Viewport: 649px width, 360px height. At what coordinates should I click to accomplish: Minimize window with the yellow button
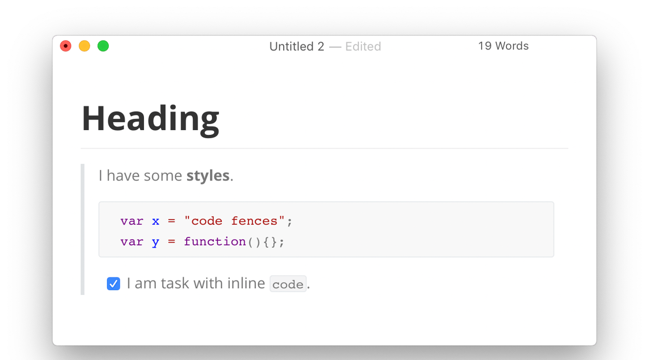(85, 46)
